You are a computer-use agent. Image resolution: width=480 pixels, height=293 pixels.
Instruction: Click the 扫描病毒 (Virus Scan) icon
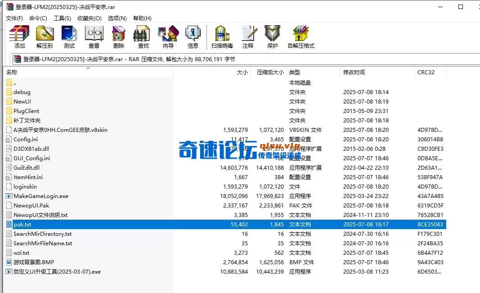pos(221,36)
